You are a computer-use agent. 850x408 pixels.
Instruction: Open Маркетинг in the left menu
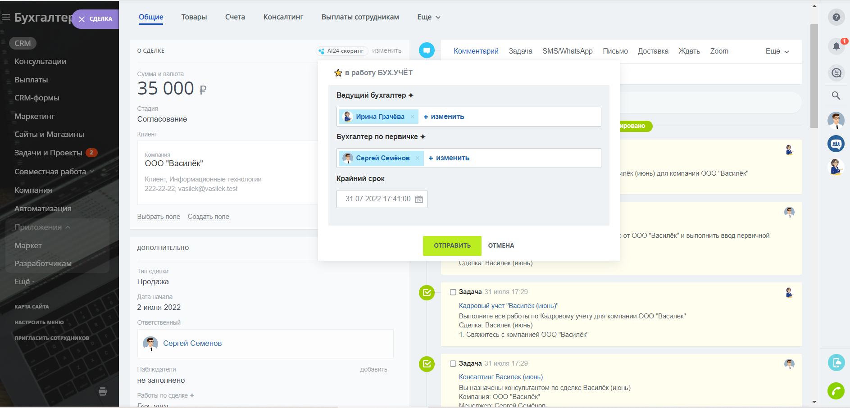pyautogui.click(x=35, y=116)
